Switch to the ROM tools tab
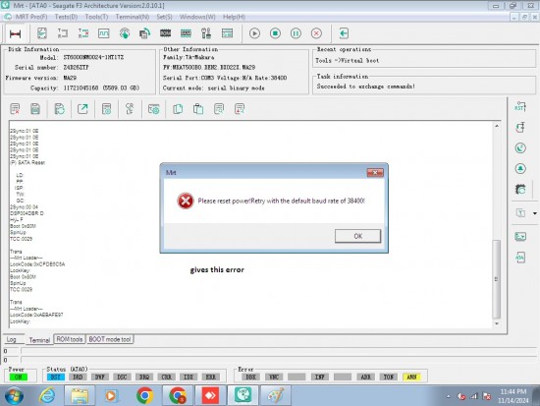540x406 pixels. 70,339
